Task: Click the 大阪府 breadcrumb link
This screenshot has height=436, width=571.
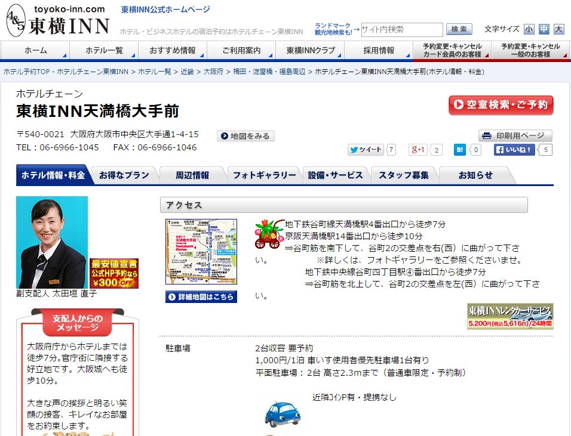Action: 213,72
